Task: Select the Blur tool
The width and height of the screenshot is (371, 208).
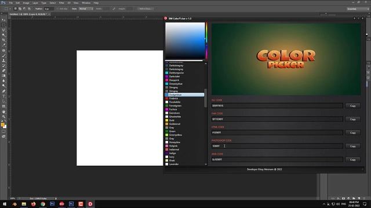Action: (x=3, y=81)
